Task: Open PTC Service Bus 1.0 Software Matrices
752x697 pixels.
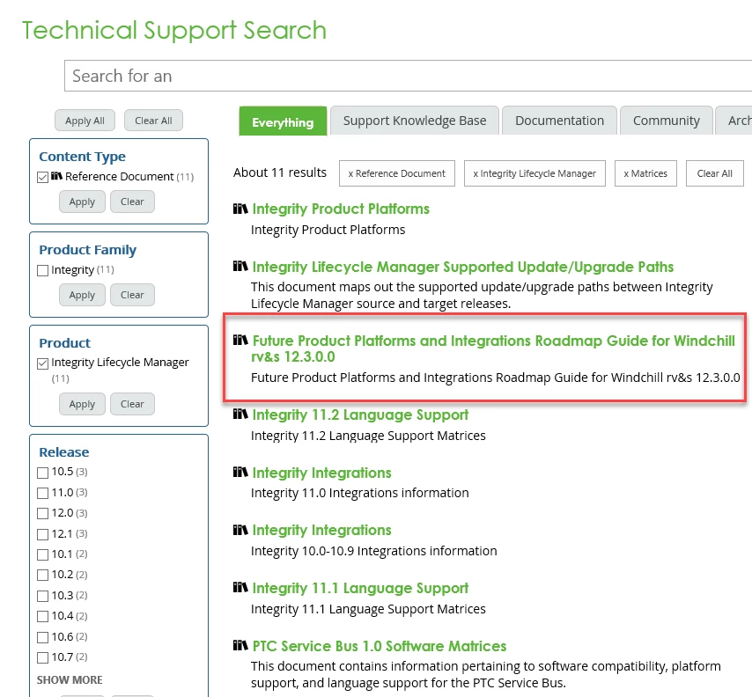Action: pyautogui.click(x=380, y=646)
